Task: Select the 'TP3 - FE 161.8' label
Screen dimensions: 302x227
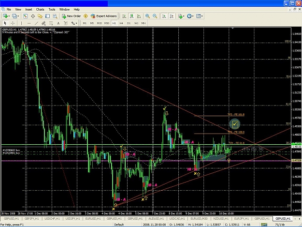Action: (236, 114)
